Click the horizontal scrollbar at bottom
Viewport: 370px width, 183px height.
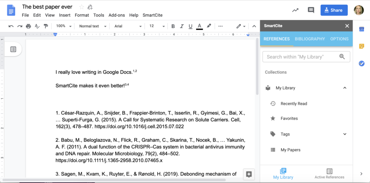114,180
